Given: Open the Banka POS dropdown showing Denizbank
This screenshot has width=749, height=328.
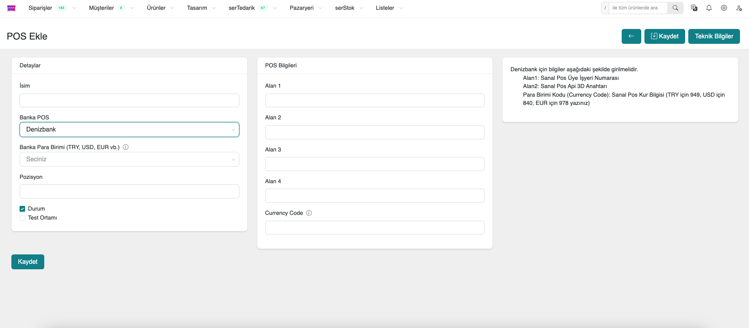Looking at the screenshot, I should (129, 130).
